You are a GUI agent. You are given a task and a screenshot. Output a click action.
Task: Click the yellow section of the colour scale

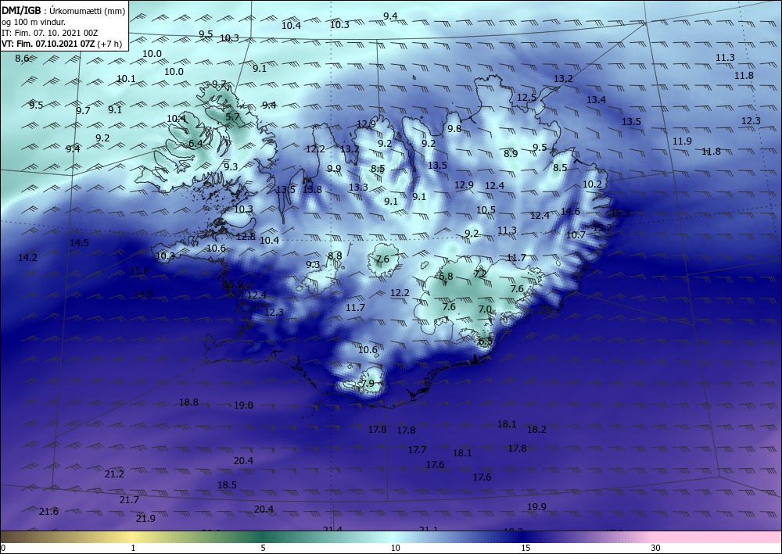pos(132,537)
